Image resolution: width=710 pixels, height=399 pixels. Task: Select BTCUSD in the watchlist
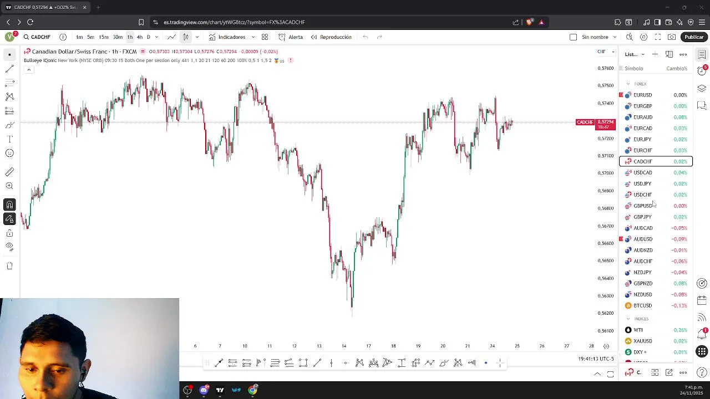(x=656, y=306)
